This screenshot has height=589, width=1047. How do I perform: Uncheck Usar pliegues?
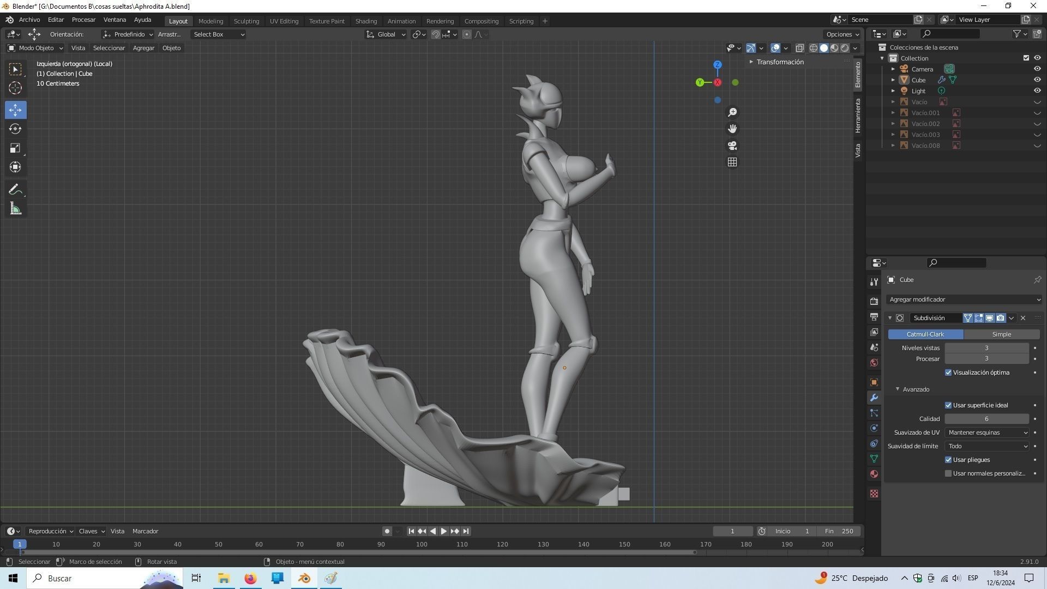tap(948, 460)
